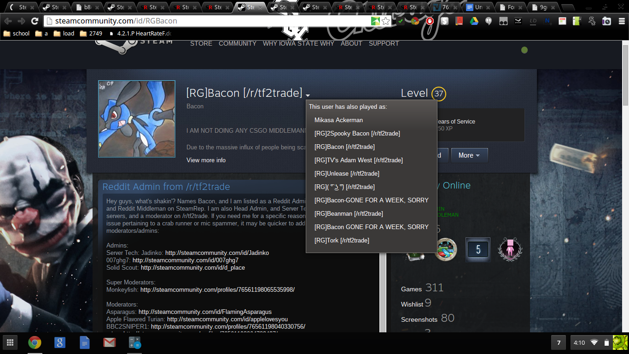Click '[RG]Unlease [/r/tf2trade]' alias
This screenshot has height=354, width=629.
pos(347,173)
